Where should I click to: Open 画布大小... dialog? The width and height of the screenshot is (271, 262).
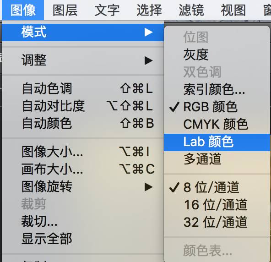pos(83,169)
